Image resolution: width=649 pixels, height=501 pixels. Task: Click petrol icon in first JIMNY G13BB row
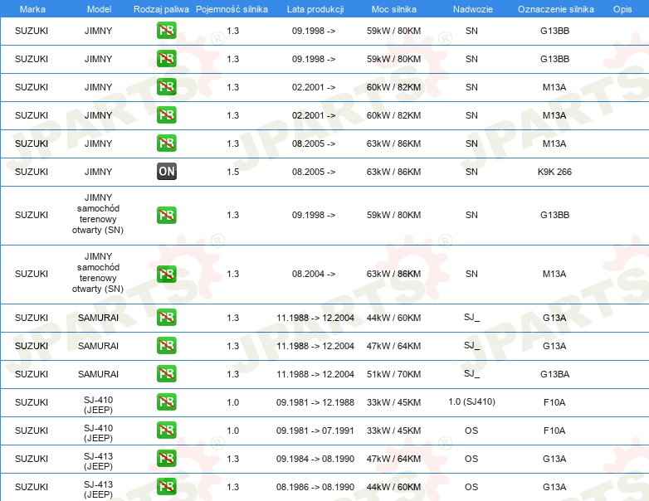click(166, 30)
